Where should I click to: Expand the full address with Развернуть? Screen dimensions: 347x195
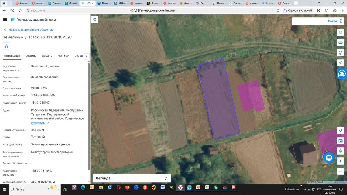coord(40,123)
